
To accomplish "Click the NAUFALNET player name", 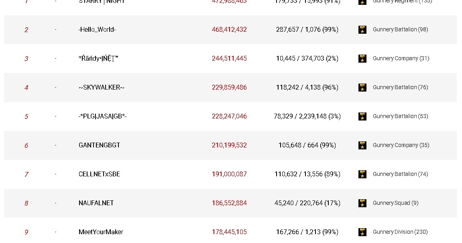I will [96, 203].
